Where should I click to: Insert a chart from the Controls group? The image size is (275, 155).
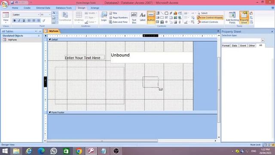[x=175, y=13]
